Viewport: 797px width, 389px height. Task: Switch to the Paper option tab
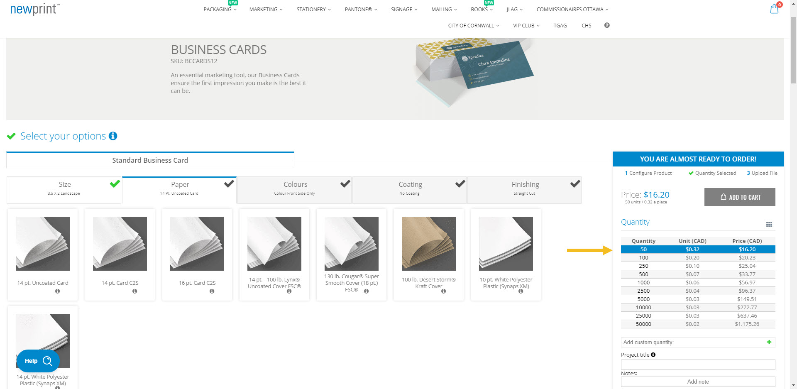[179, 190]
